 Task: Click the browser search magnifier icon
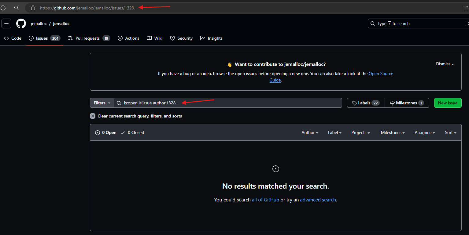pos(17,8)
